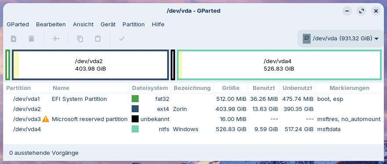Click the '0 ausstehende Vorgänge' status text
This screenshot has width=387, height=164.
click(x=44, y=153)
